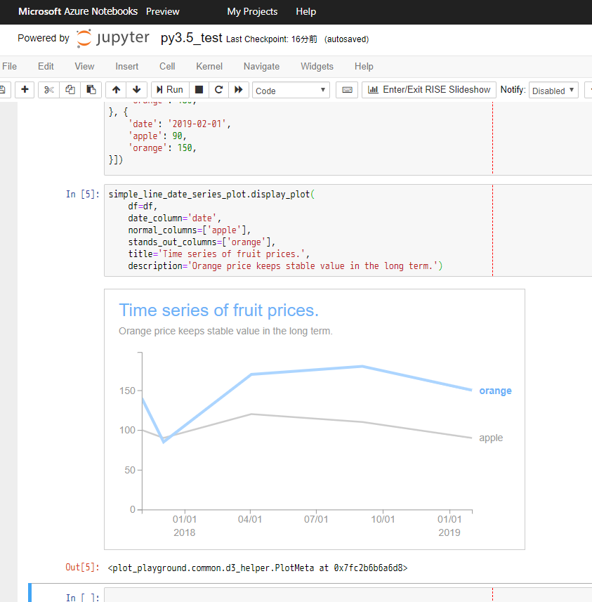Open the Cell menu
Viewport: 592px width, 602px height.
click(167, 66)
